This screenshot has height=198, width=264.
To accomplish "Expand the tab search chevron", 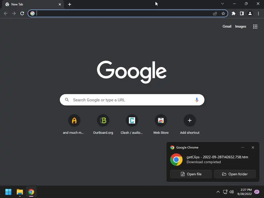I will [x=222, y=4].
